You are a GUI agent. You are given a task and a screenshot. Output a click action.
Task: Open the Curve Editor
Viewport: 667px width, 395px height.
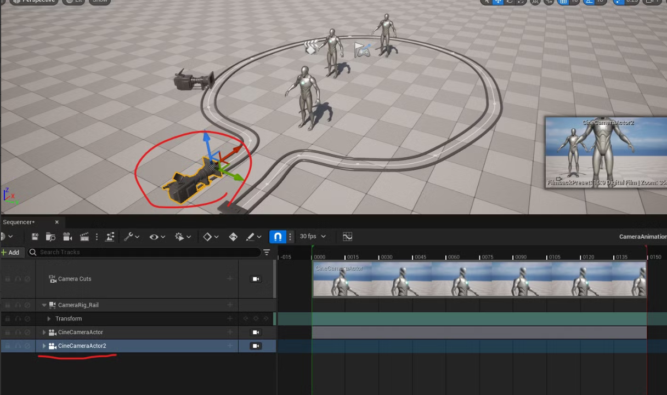coord(347,237)
